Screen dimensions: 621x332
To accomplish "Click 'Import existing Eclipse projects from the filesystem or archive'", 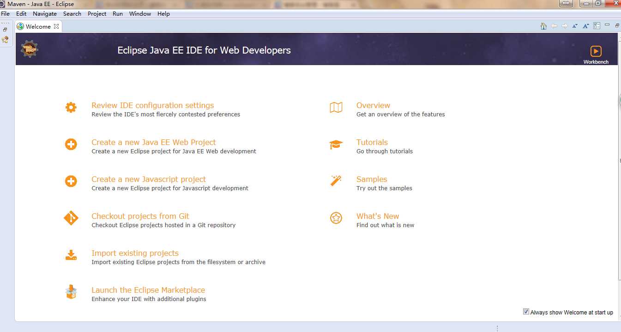I will click(x=178, y=262).
